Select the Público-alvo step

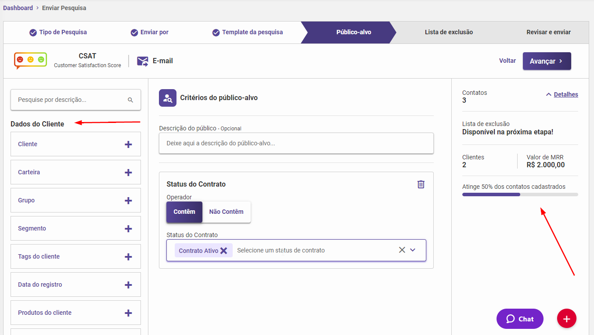tap(349, 32)
